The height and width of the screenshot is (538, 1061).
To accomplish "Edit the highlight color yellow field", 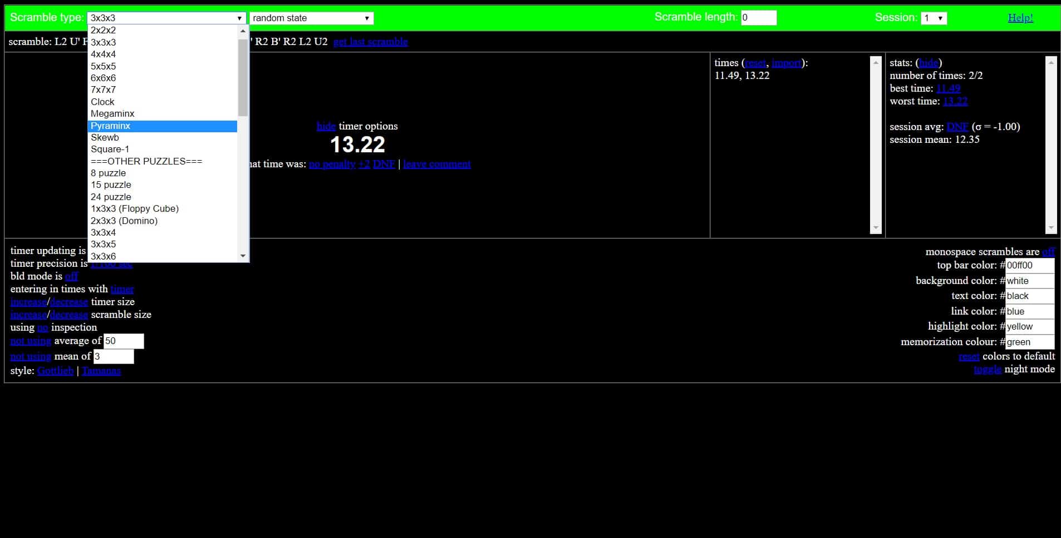I will coord(1029,327).
